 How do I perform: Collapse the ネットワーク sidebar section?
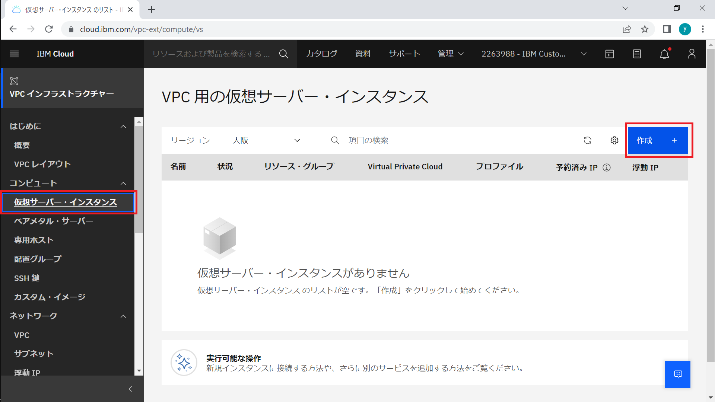(123, 316)
